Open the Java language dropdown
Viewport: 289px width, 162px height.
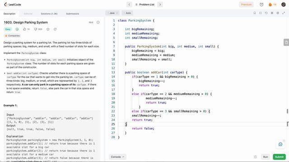coord(112,13)
